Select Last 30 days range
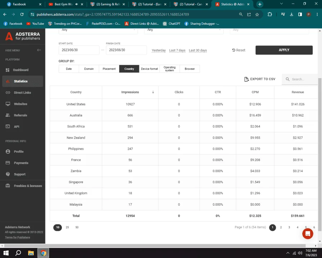Viewport: 322px width, 258px height. [198, 51]
